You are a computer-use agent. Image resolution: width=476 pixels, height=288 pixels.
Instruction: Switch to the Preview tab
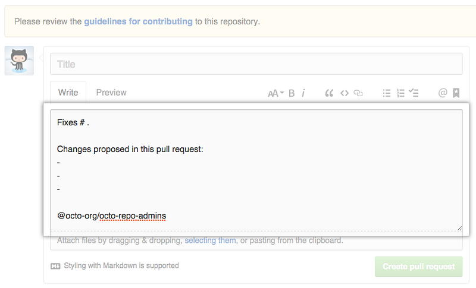click(x=111, y=93)
